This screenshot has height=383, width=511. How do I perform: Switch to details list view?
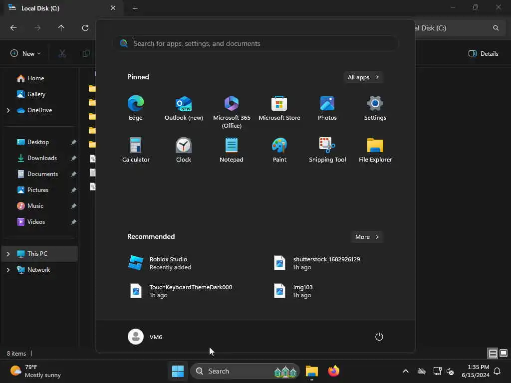pyautogui.click(x=493, y=353)
